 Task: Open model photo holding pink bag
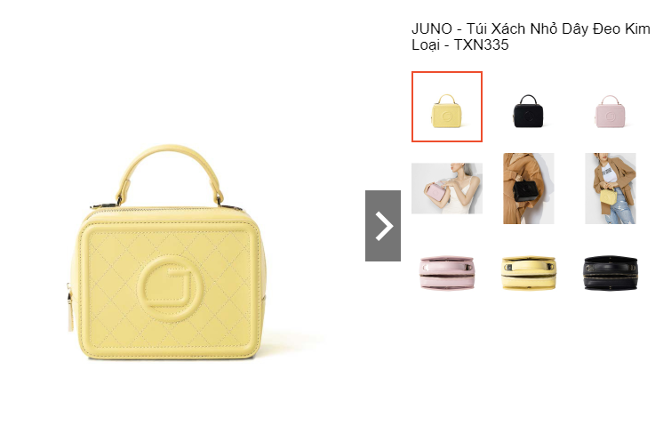(x=447, y=189)
